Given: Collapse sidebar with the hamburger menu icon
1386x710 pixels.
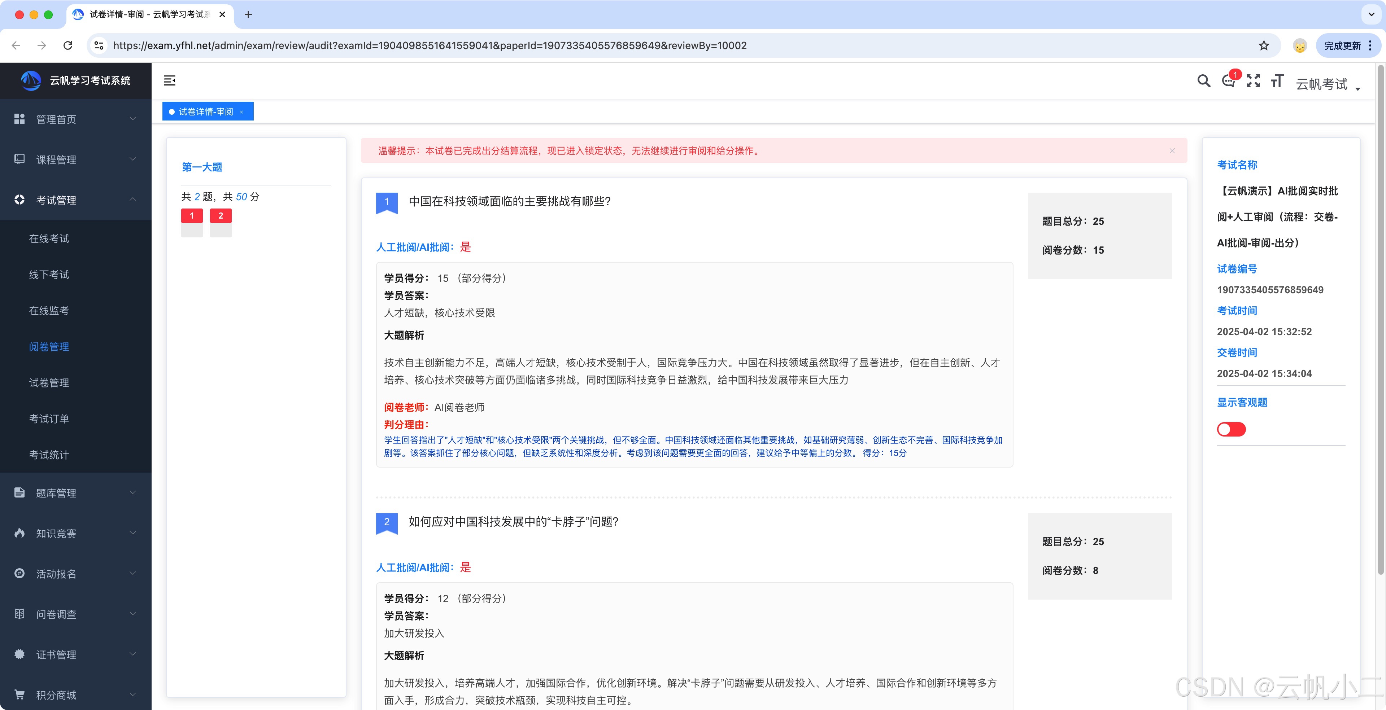Looking at the screenshot, I should point(170,81).
